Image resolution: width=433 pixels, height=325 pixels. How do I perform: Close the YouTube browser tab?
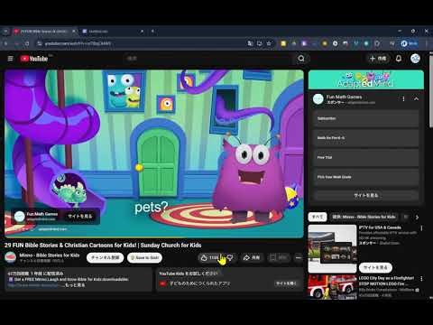click(x=74, y=31)
